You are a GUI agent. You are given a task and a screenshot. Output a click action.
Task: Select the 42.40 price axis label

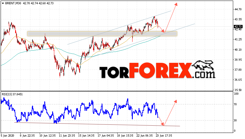[238, 29]
